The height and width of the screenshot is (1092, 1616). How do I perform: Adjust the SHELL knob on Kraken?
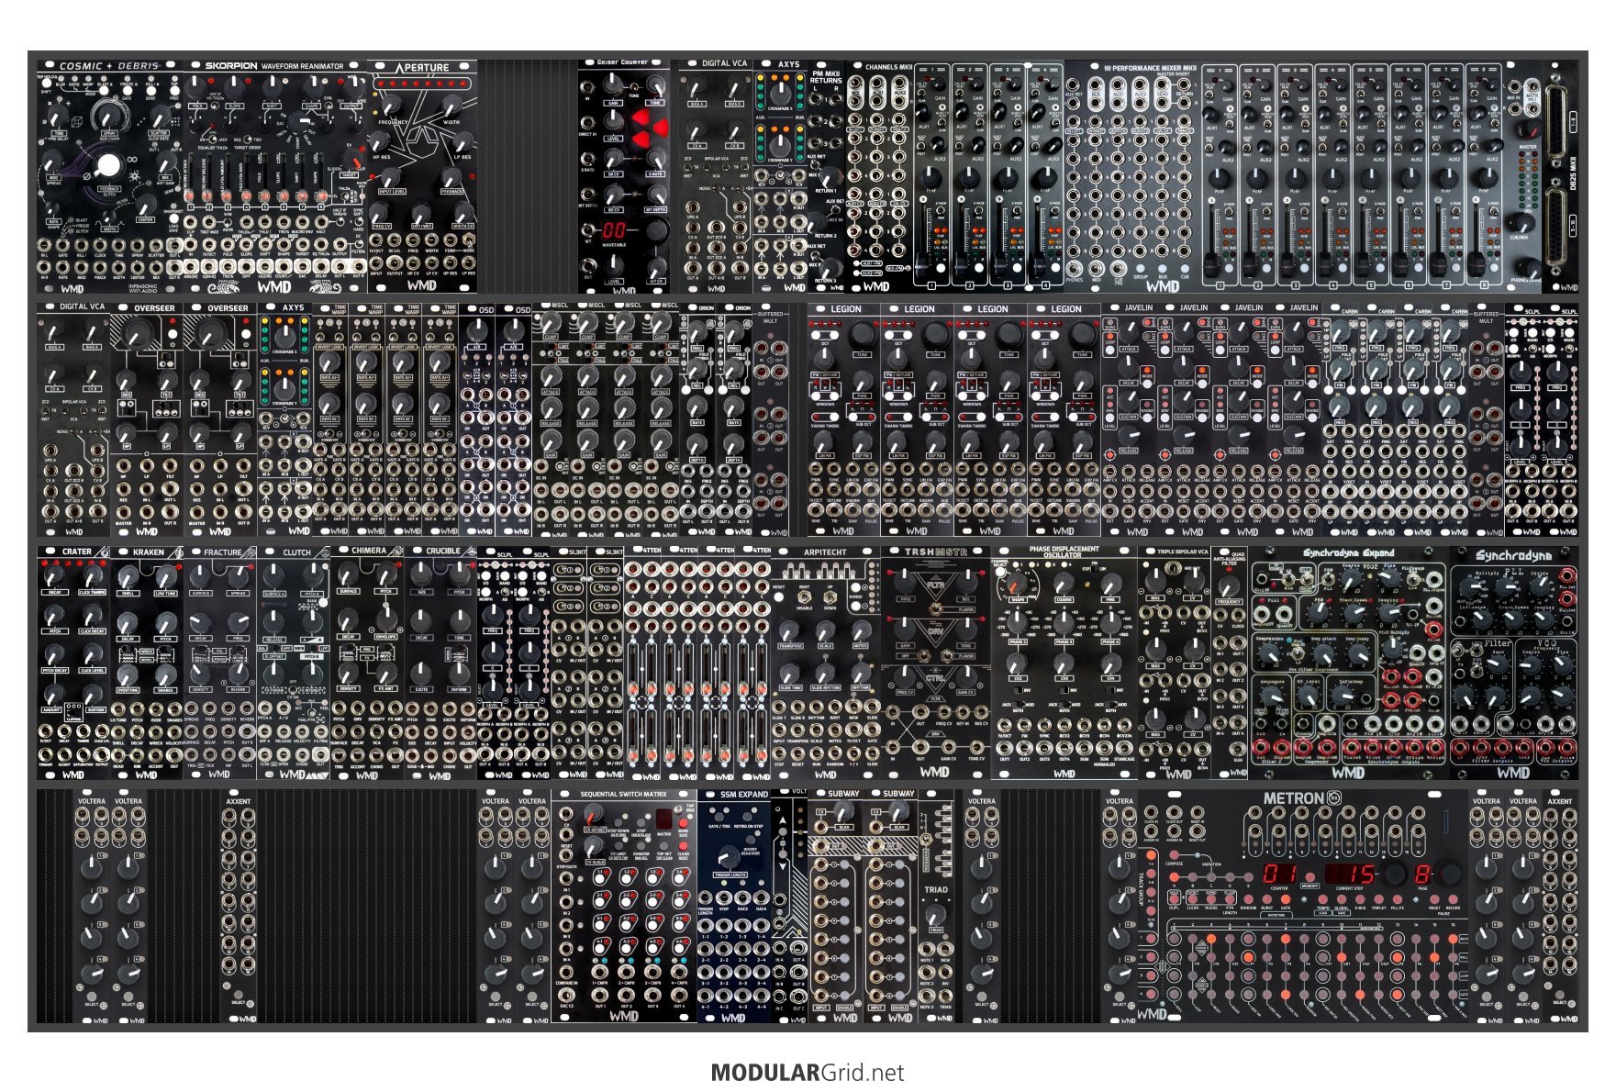pyautogui.click(x=128, y=576)
